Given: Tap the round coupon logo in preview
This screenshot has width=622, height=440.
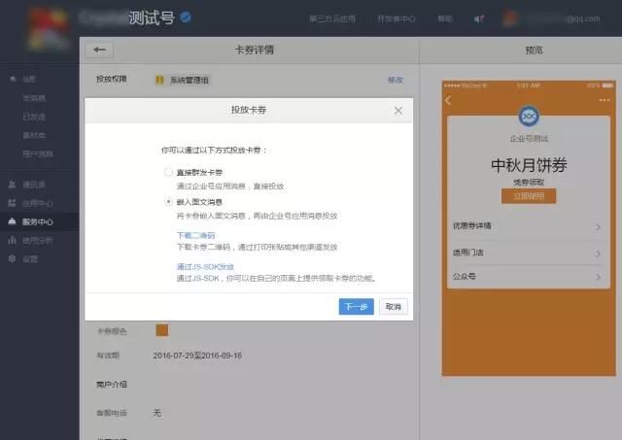Looking at the screenshot, I should click(x=529, y=117).
